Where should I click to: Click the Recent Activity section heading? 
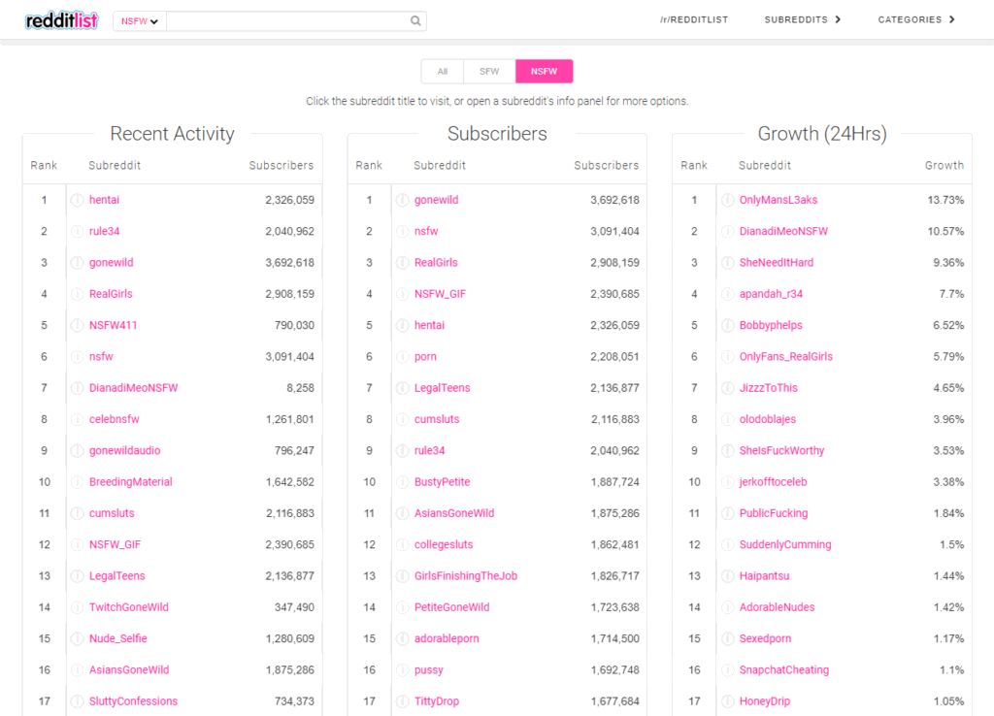(x=173, y=134)
